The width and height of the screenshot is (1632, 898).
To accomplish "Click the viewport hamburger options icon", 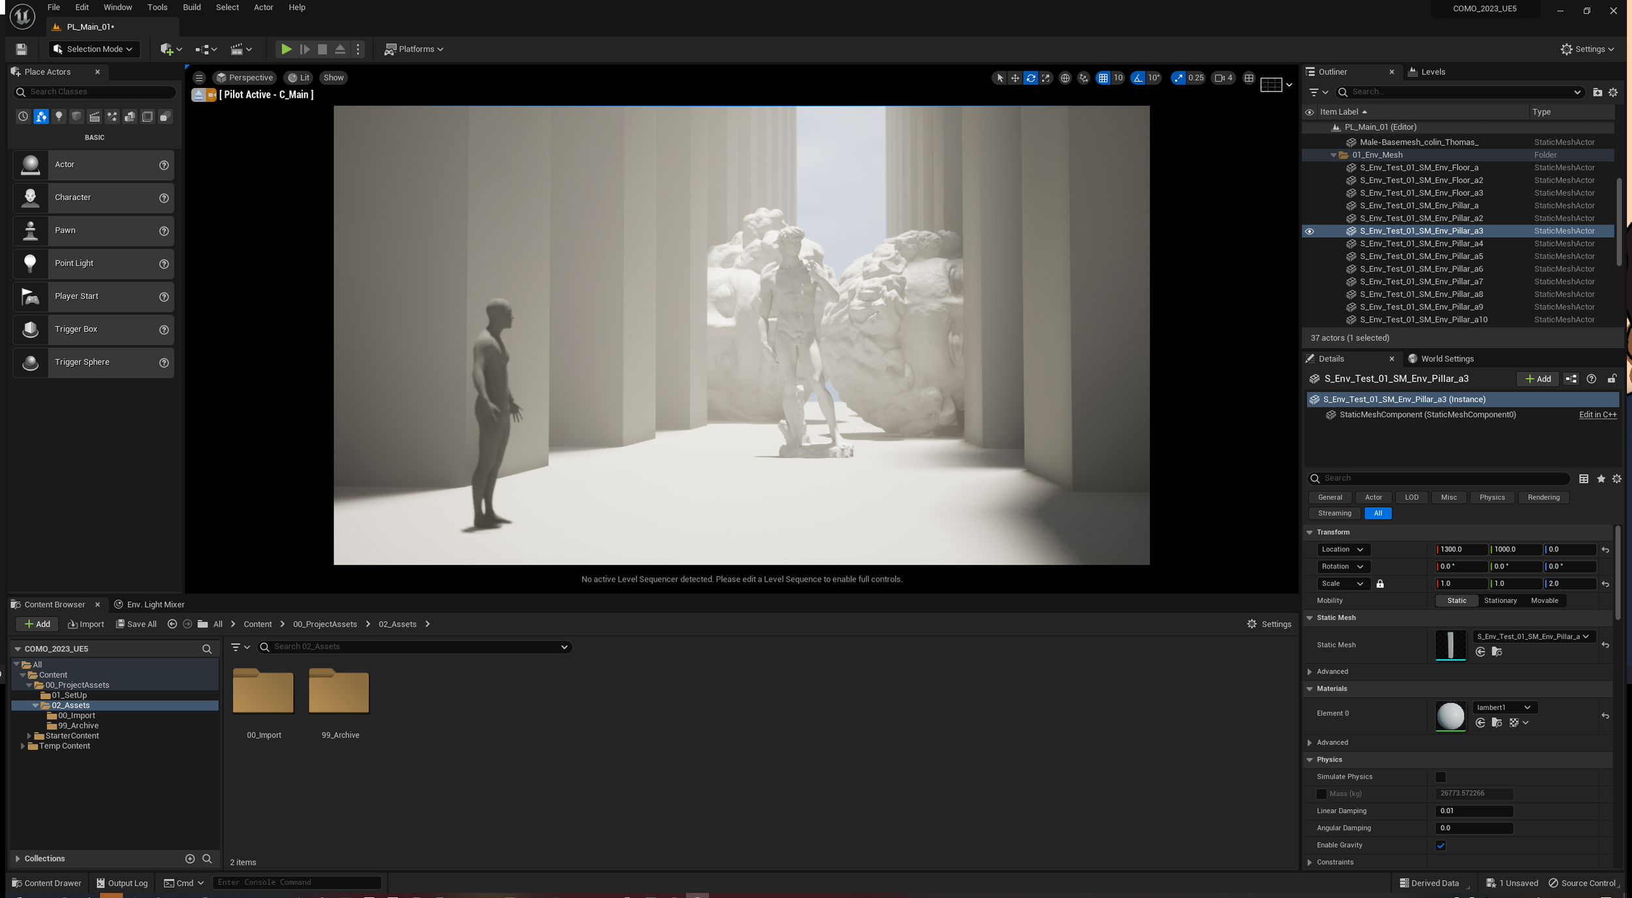I will pos(199,78).
